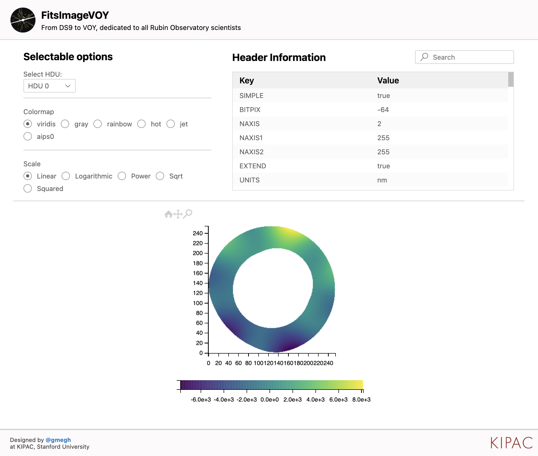Select the rainbow colormap

[x=98, y=124]
